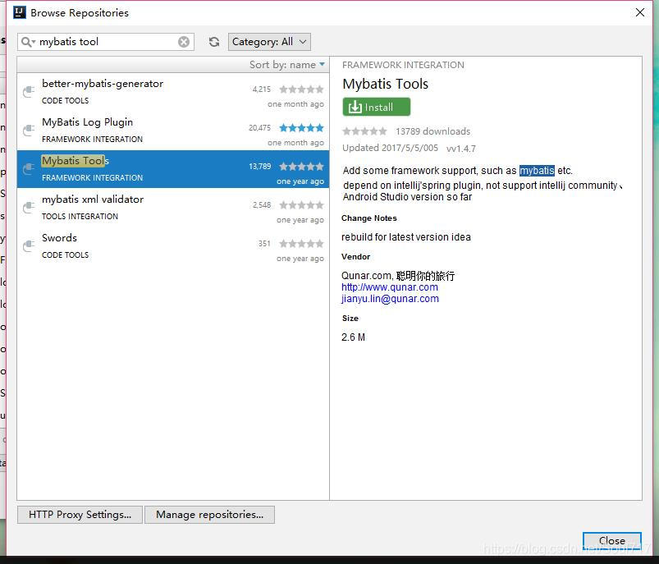Click 'one year ago' in the Swords row

point(300,259)
